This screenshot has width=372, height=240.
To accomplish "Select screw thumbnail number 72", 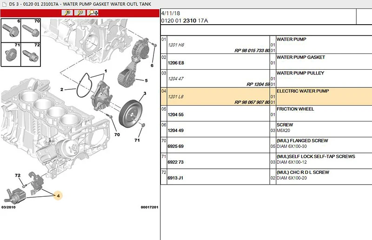I will click(x=31, y=54).
